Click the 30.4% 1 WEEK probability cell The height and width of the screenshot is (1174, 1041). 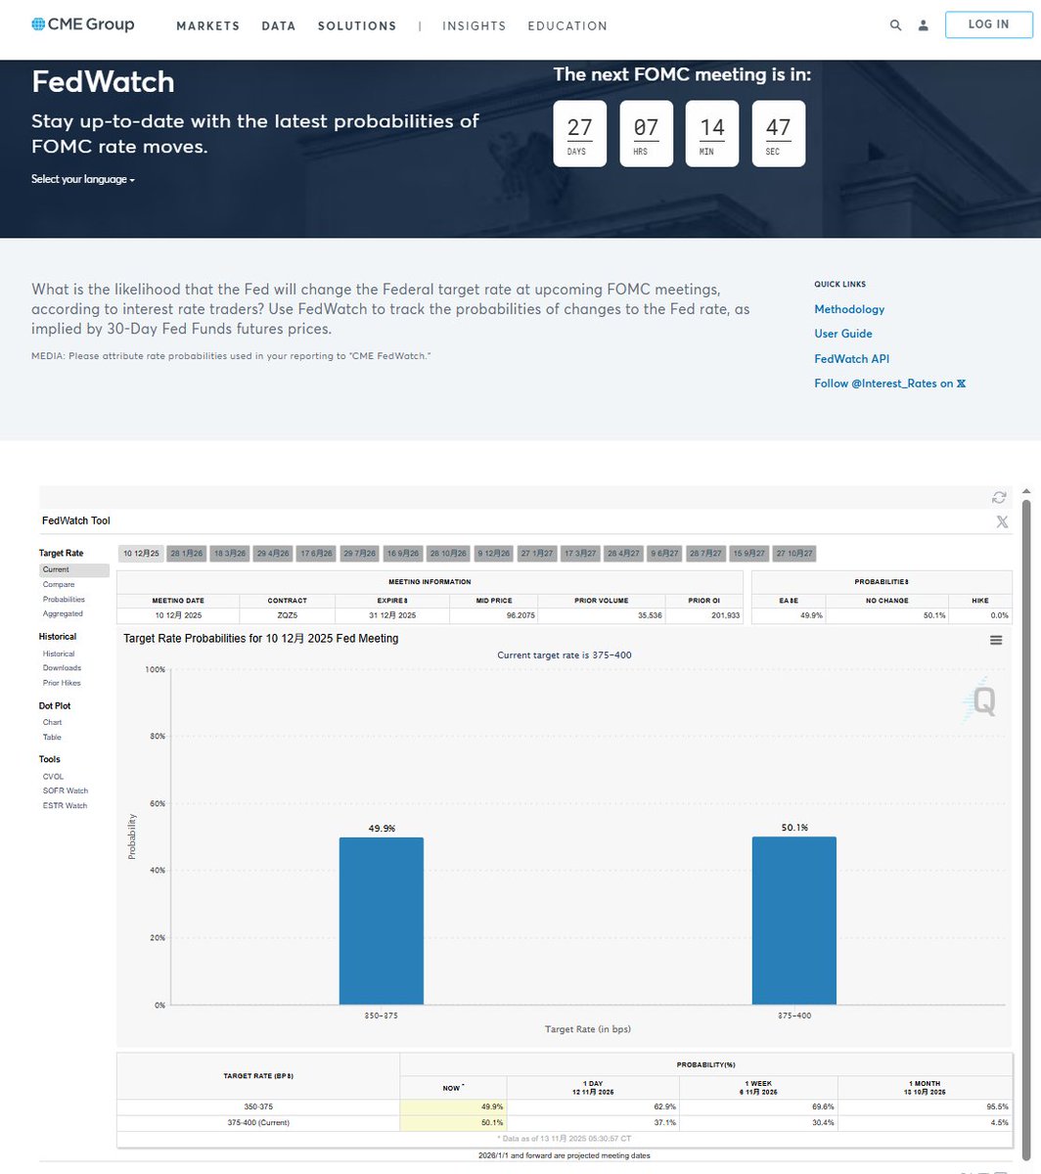click(758, 1122)
